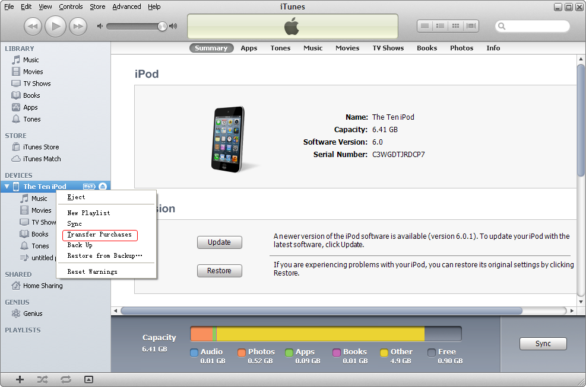This screenshot has width=586, height=387.
Task: Switch to album list view mode
Action: [441, 26]
